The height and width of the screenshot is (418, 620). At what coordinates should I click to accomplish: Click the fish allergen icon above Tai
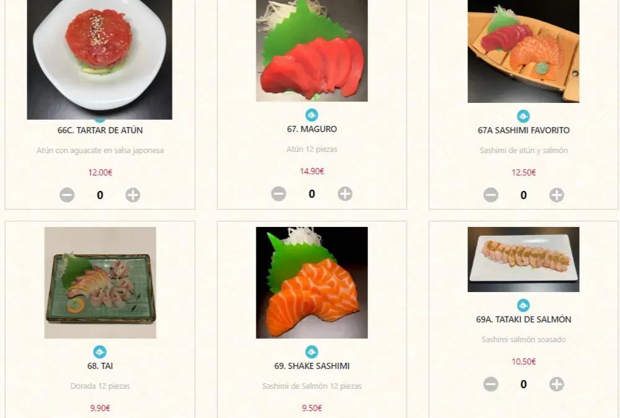point(100,352)
